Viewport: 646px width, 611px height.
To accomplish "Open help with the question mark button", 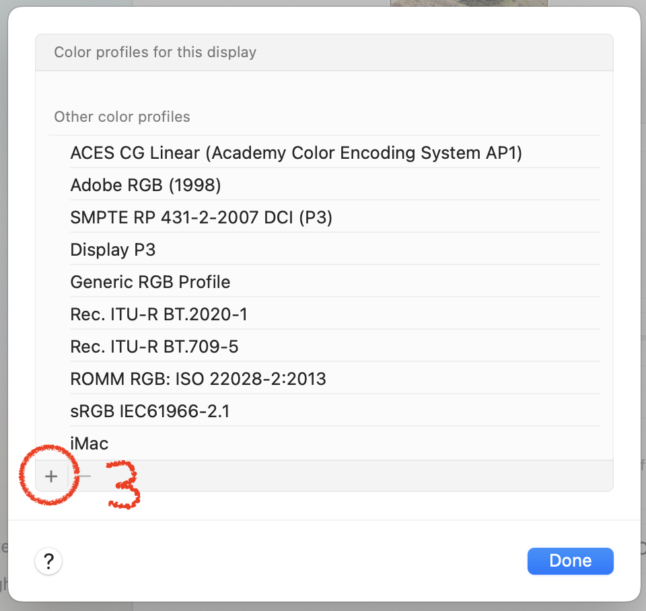I will (x=48, y=561).
